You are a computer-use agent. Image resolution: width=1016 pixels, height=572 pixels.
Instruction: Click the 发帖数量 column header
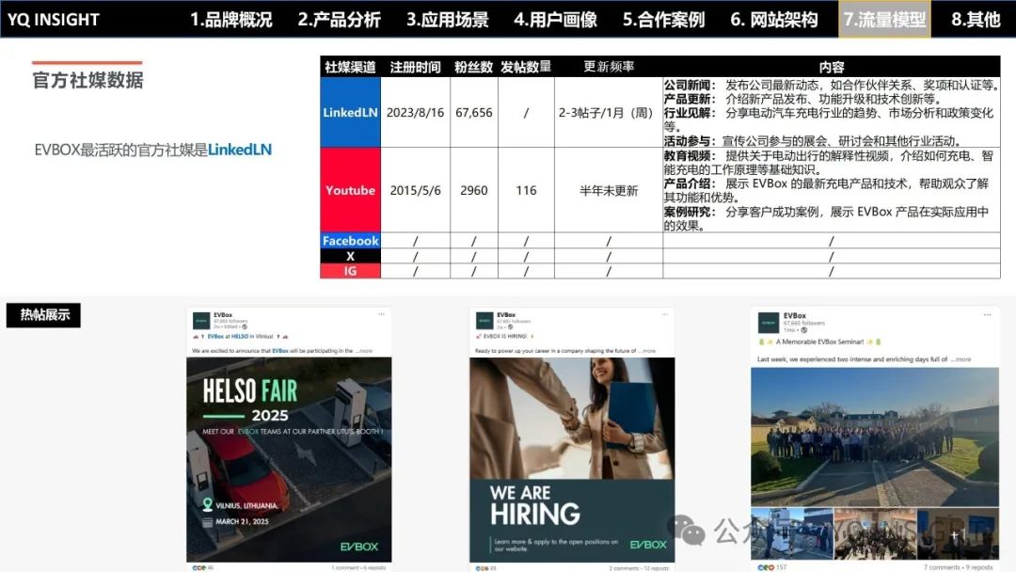(526, 67)
